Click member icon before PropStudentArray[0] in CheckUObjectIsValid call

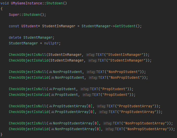tap(53, 112)
